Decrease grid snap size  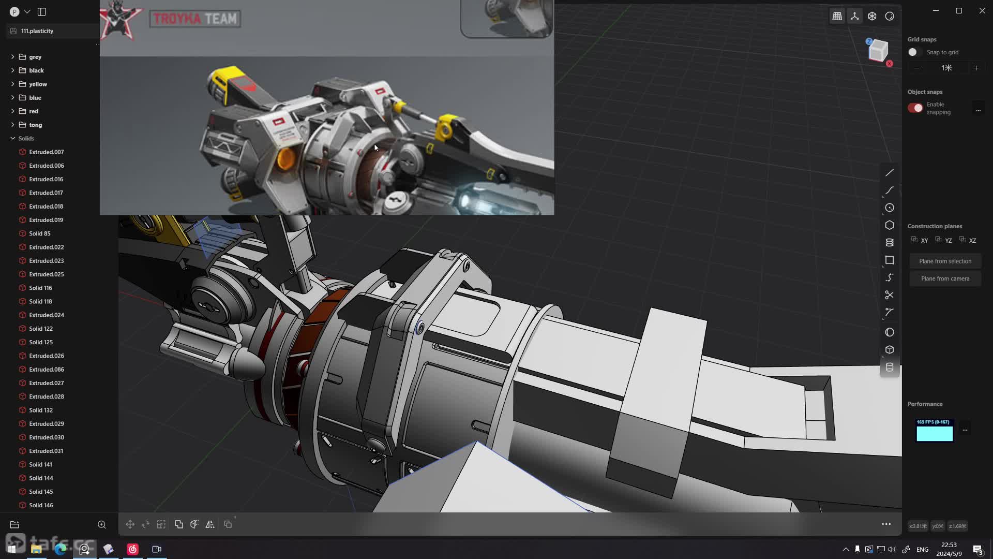pyautogui.click(x=917, y=68)
